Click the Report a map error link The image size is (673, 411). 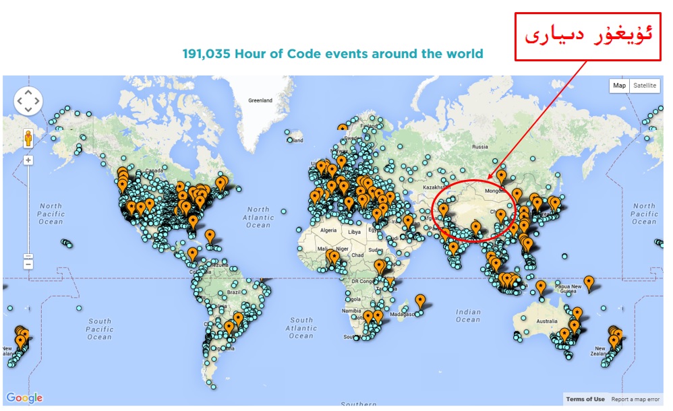point(635,399)
